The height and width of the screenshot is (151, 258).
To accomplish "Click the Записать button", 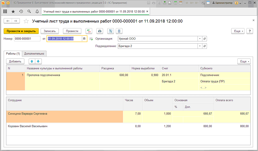I will pyautogui.click(x=49, y=31).
